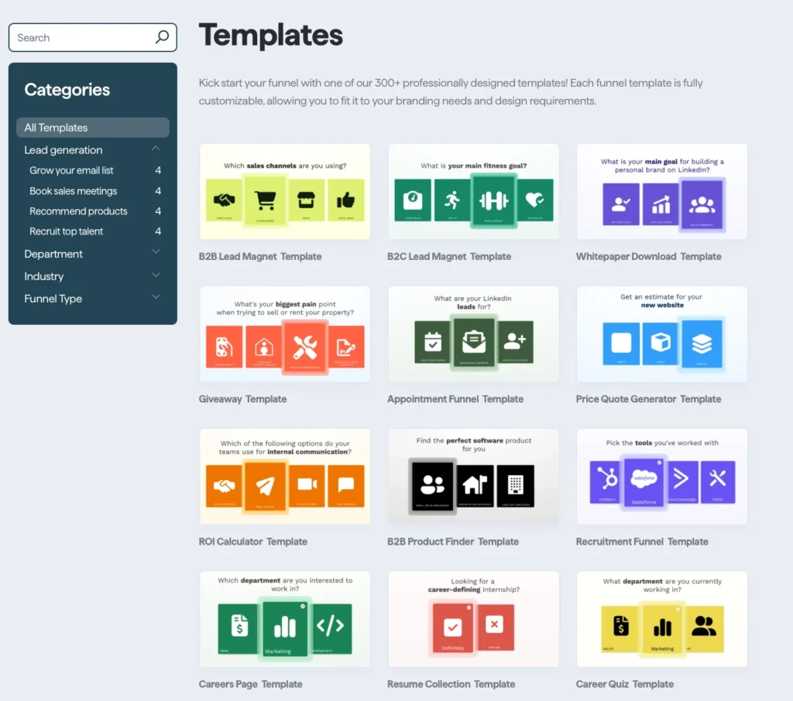Click the calendar check icon in LinkedIn leads card
793x701 pixels.
(x=432, y=342)
